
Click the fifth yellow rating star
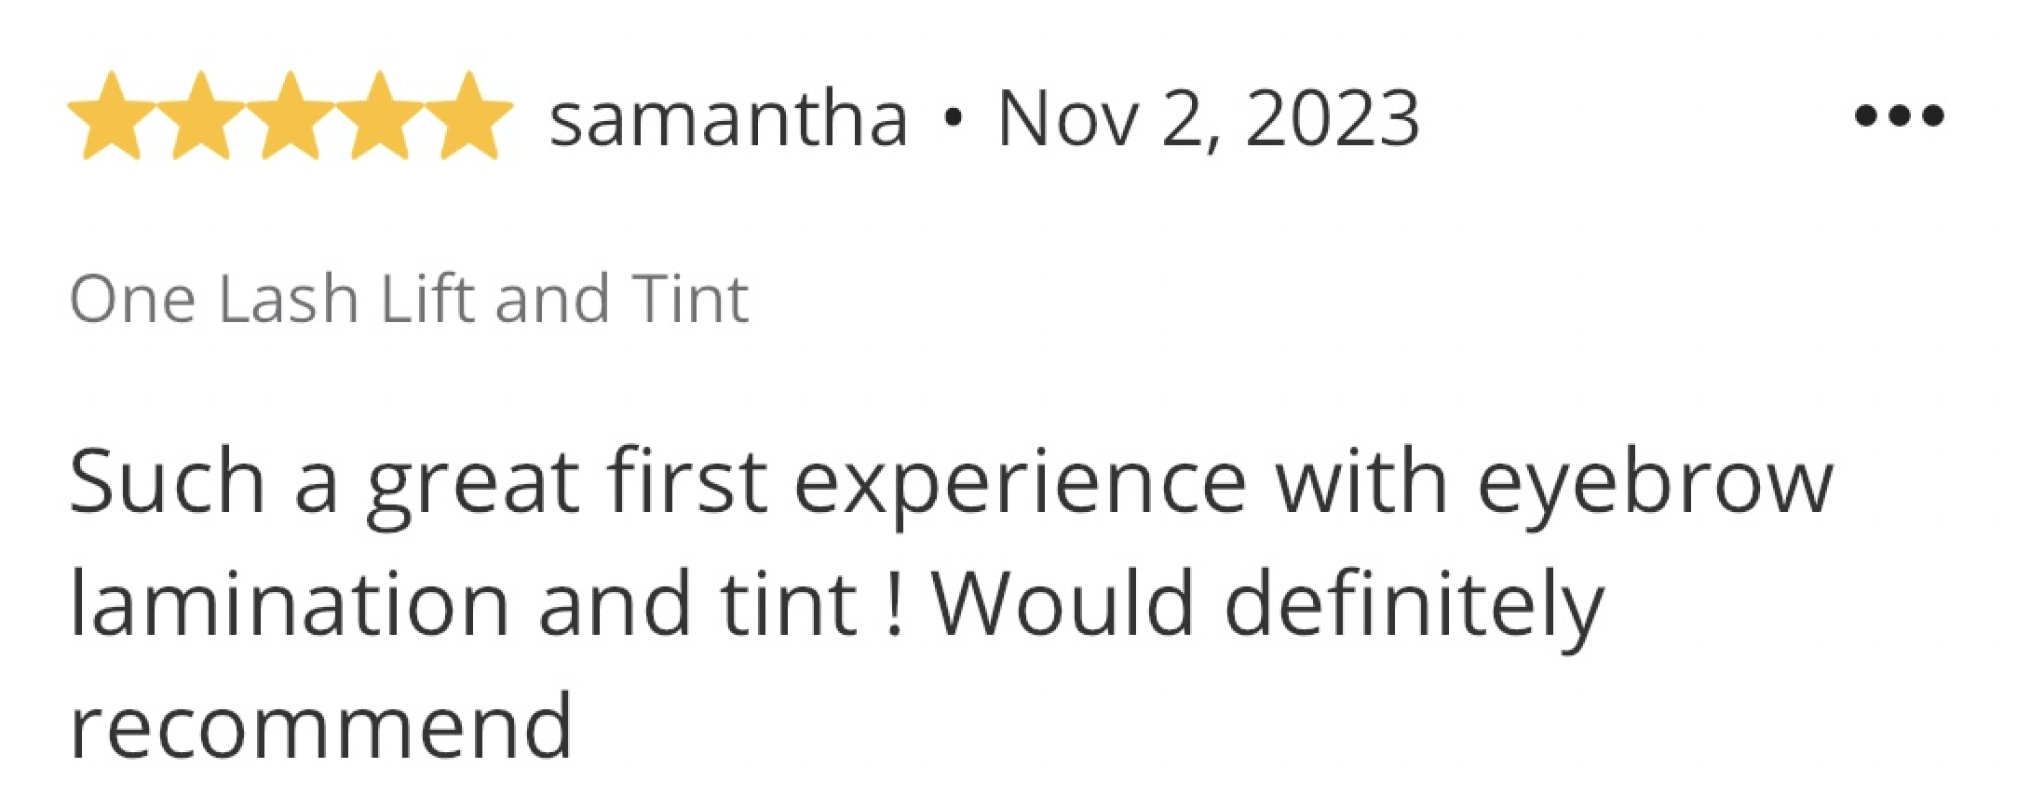(468, 116)
